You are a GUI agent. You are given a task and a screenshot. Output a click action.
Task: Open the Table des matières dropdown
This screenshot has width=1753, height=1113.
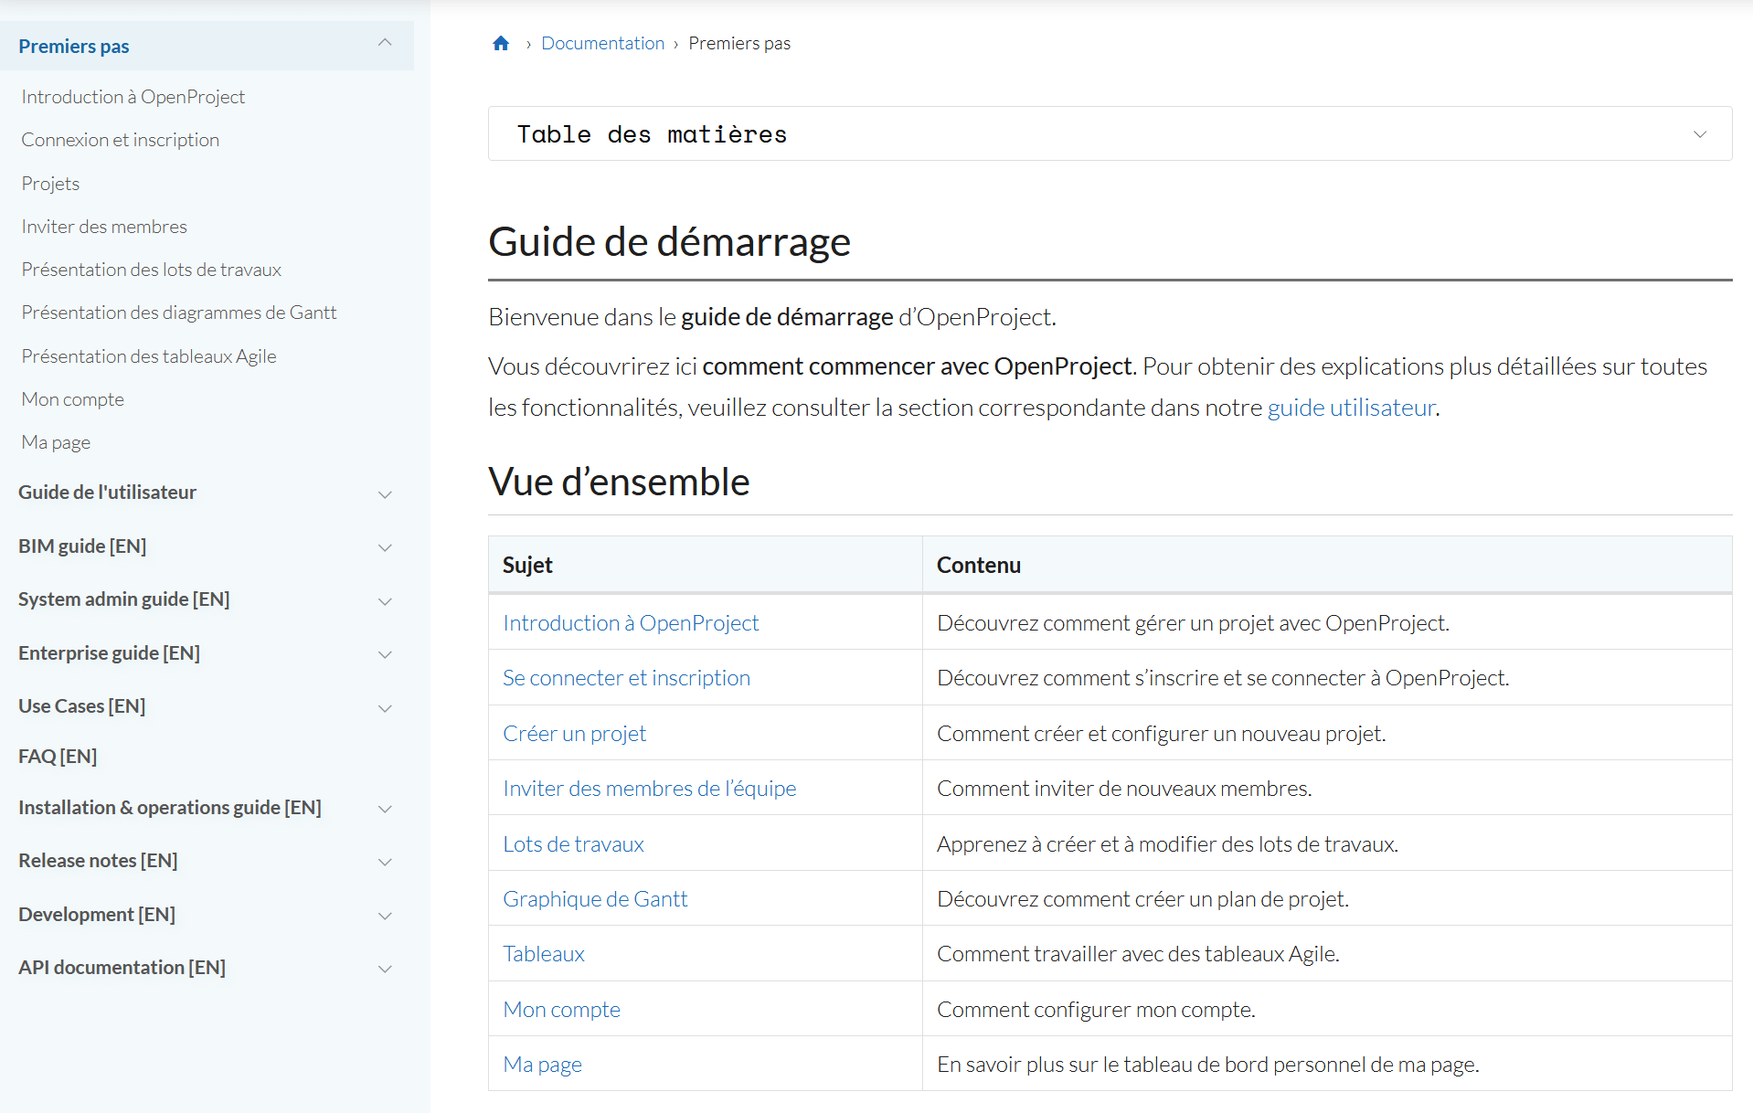[x=1699, y=133]
